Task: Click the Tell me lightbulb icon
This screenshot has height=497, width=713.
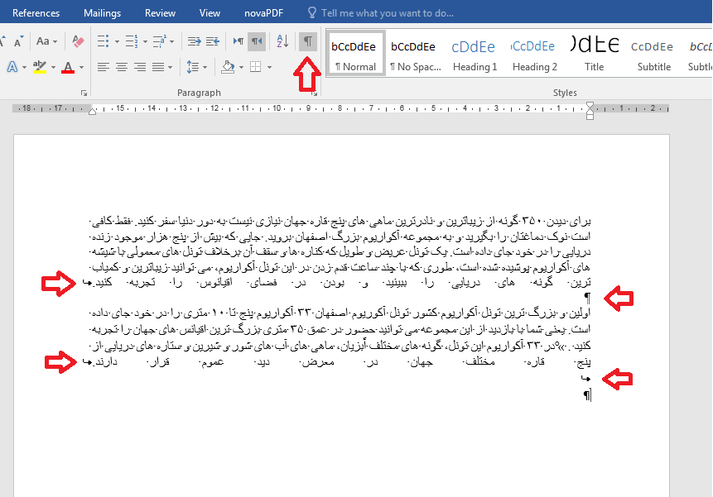Action: coord(312,12)
